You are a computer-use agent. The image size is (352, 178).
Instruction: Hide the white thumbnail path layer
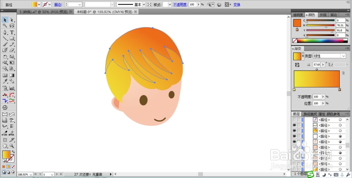pyautogui.click(x=294, y=136)
